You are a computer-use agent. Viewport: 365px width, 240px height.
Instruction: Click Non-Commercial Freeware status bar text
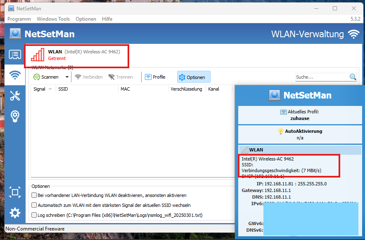click(x=35, y=229)
